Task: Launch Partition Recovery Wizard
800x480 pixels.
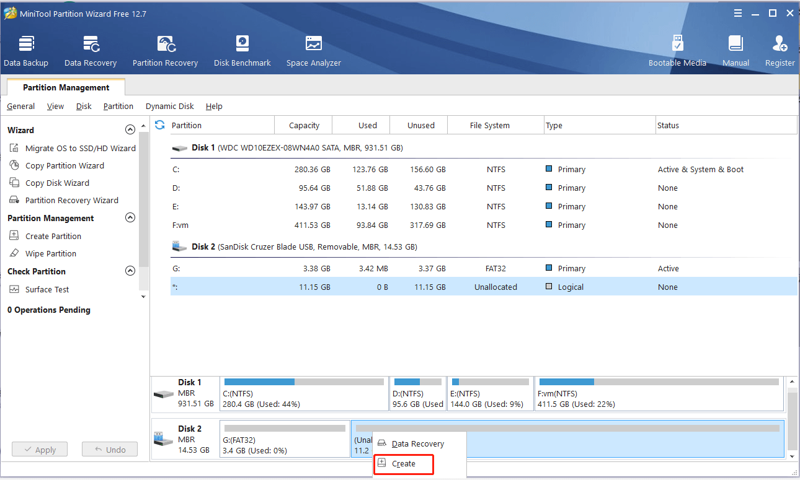Action: 72,200
